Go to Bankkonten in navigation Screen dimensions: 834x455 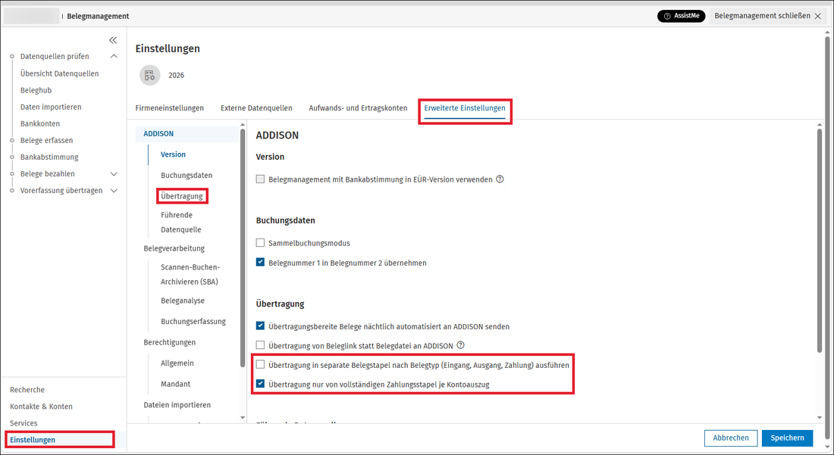40,123
